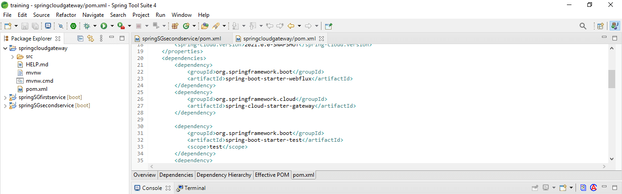Screen dimensions: 622x194
Task: Click the New wizard icon in toolbar
Action: (8, 26)
